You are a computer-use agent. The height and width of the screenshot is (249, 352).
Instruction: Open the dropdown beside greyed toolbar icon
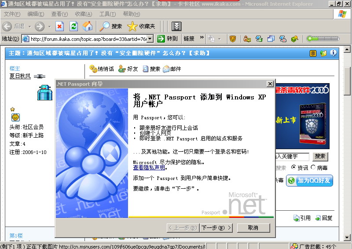pos(220,39)
